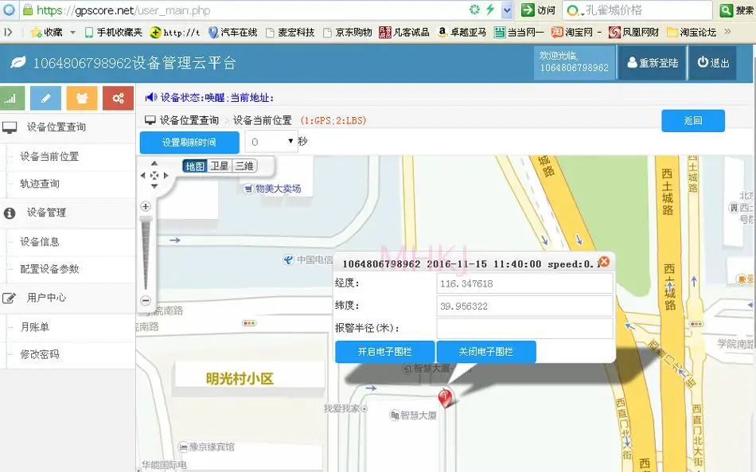Collapse the 设备位置查询 sidebar section
The image size is (756, 472).
coord(68,127)
